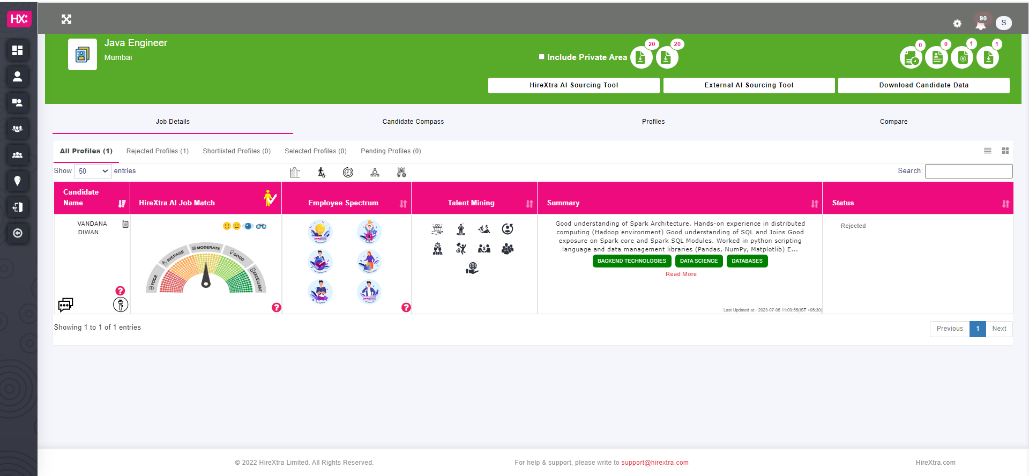This screenshot has width=1029, height=476.
Task: Open the dashboard grid icon in sidebar
Action: tap(17, 50)
